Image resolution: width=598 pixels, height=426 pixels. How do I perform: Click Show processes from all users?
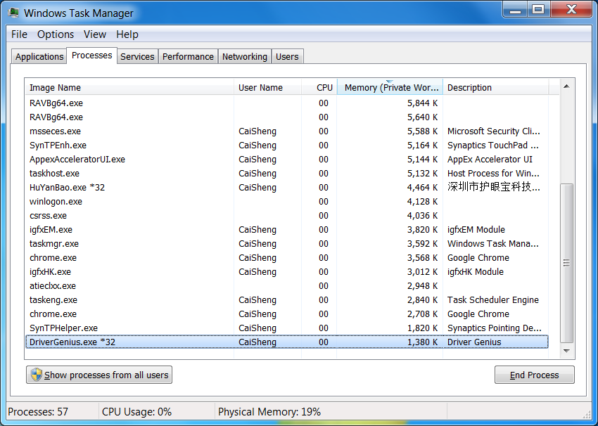tap(99, 375)
